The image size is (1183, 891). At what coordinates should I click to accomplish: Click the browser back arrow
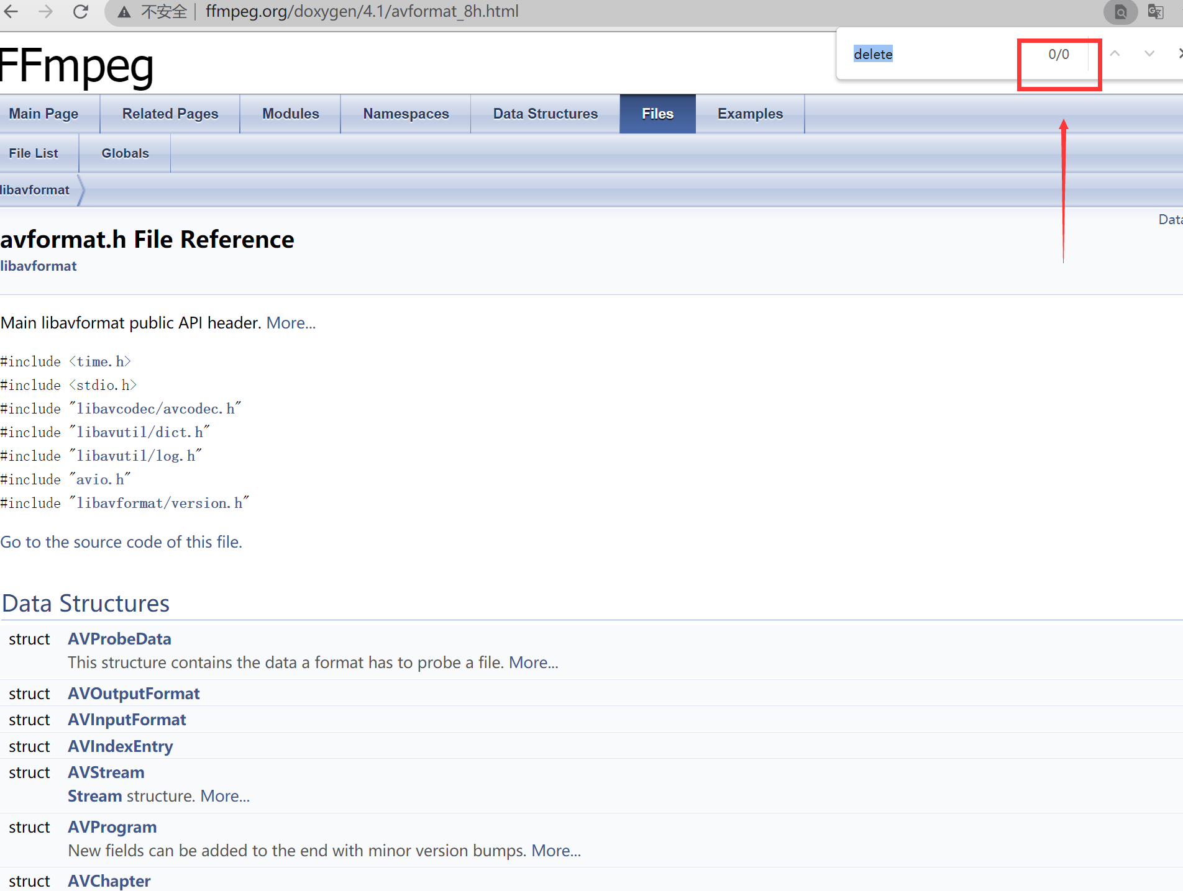tap(11, 11)
